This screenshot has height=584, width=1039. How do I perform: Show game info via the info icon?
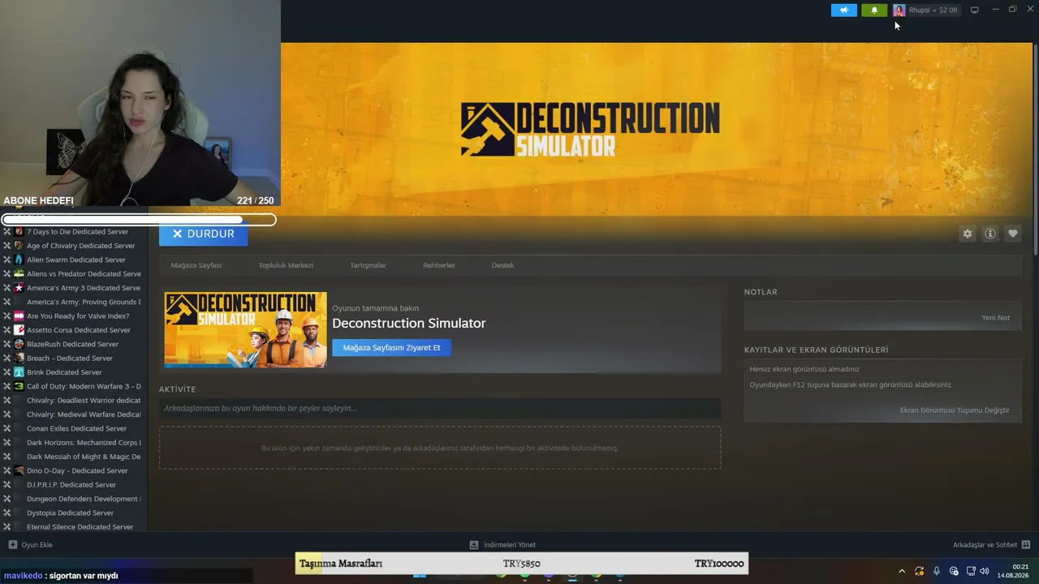[990, 234]
